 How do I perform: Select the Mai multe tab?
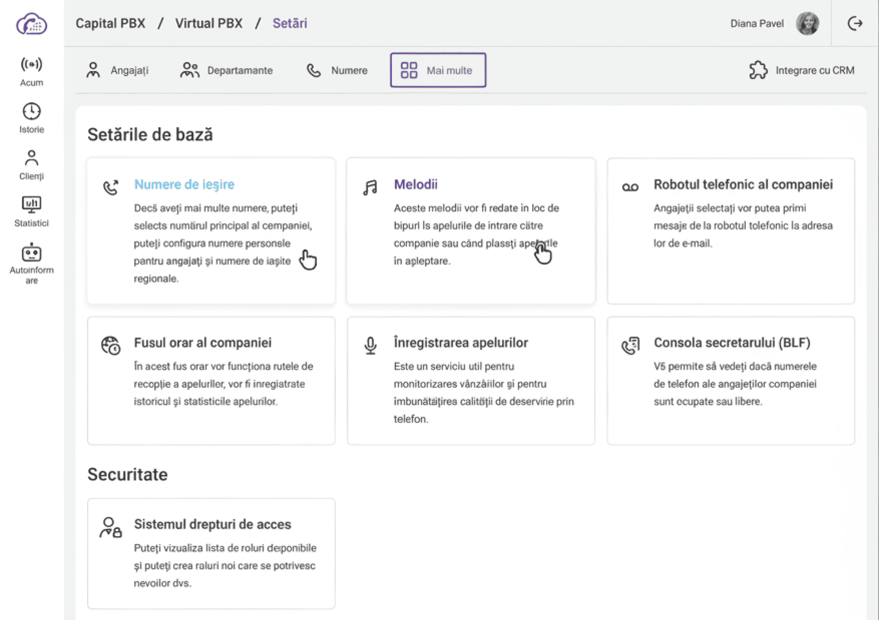click(x=438, y=70)
